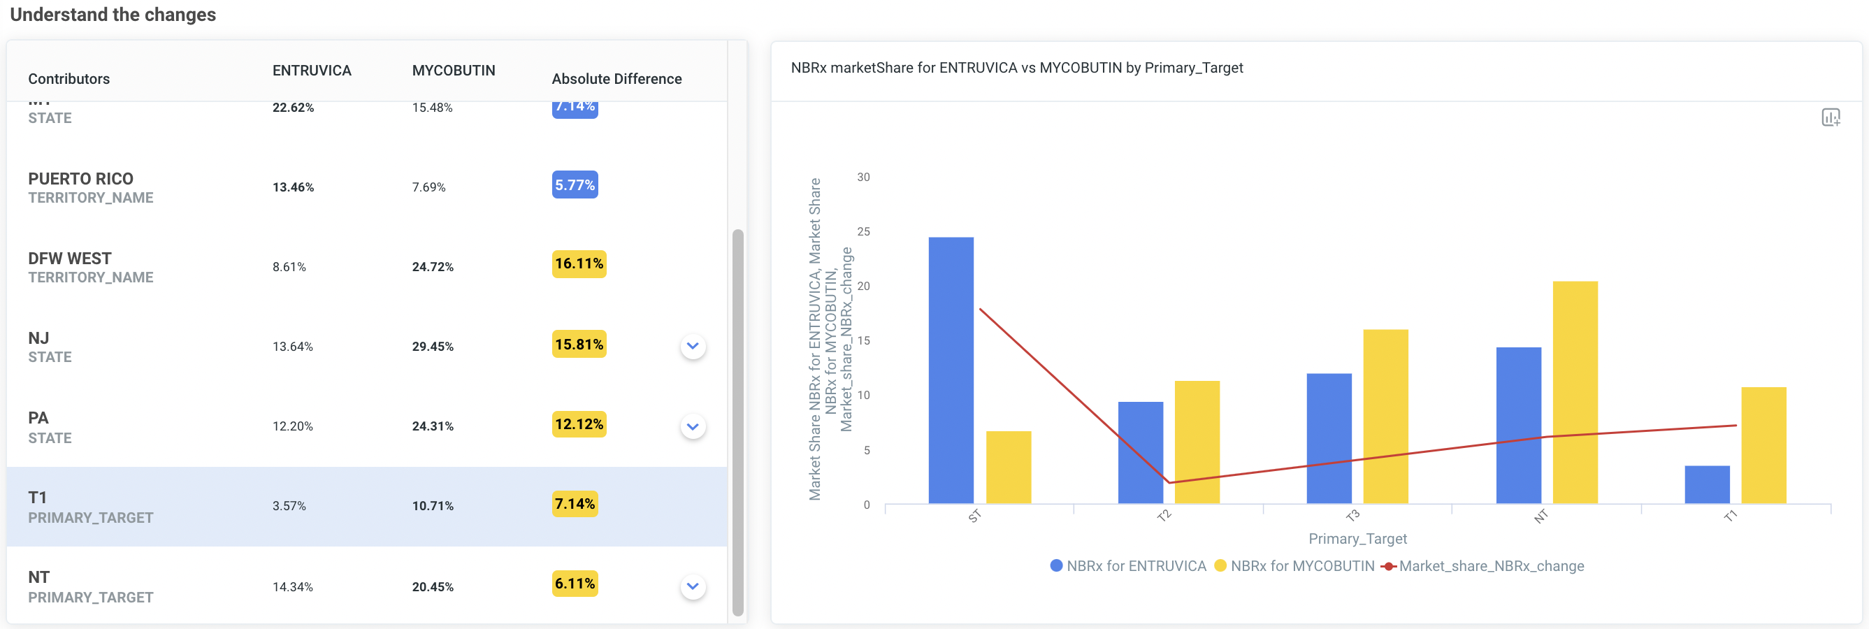Click the Contributors column header

coord(69,78)
